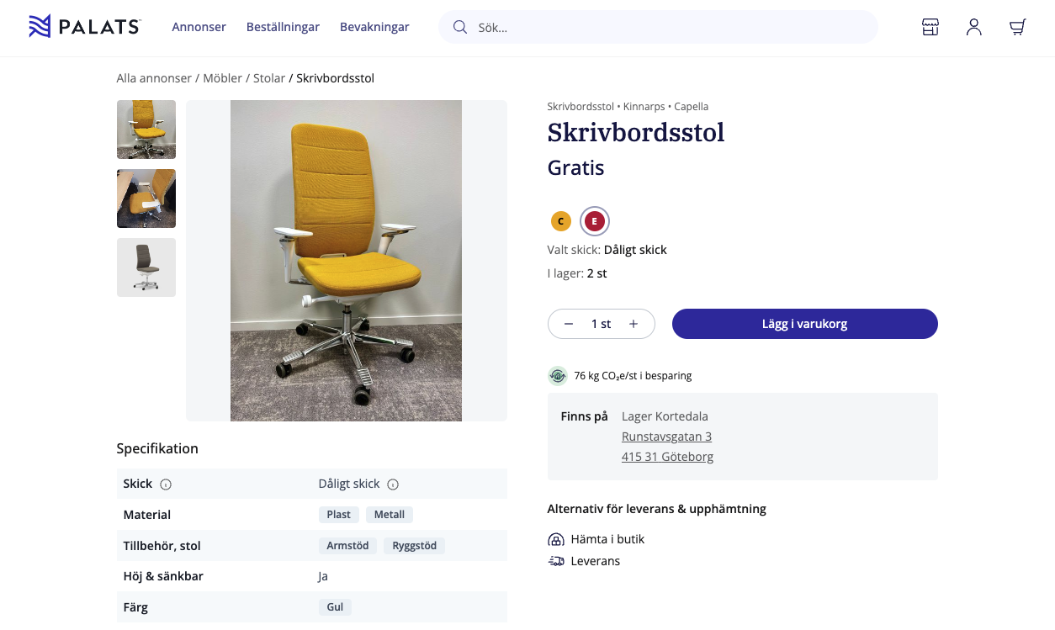Select condition grade E

click(x=595, y=221)
